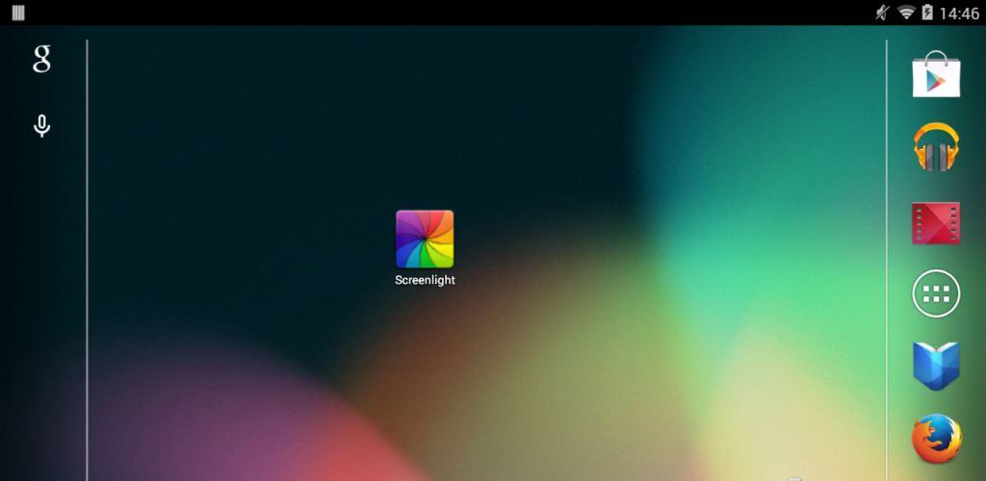Viewport: 986px width, 481px height.
Task: Open Play Movies red film app
Action: (936, 223)
